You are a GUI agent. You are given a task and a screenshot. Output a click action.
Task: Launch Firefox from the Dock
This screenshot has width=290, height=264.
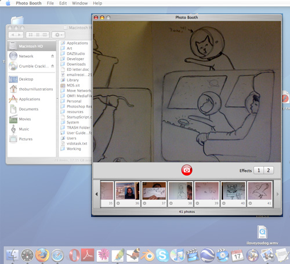(42, 255)
